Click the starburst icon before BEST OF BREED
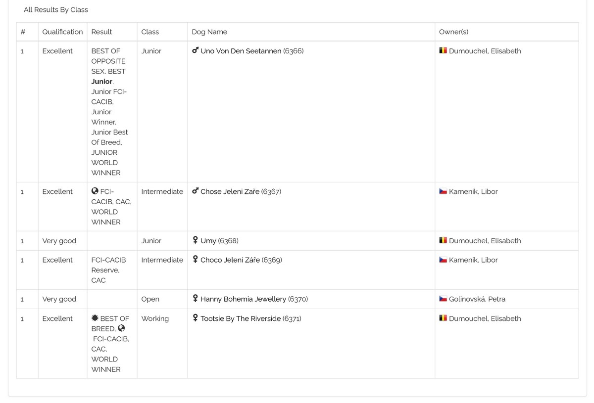Screen dimensions: 594x403 coord(95,318)
